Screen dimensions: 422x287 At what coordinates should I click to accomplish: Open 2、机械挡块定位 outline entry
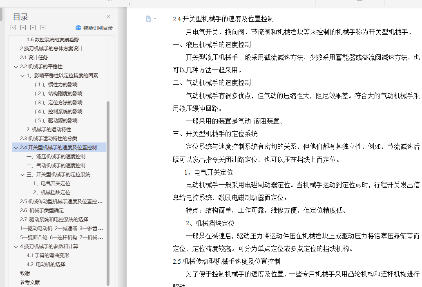(x=51, y=193)
